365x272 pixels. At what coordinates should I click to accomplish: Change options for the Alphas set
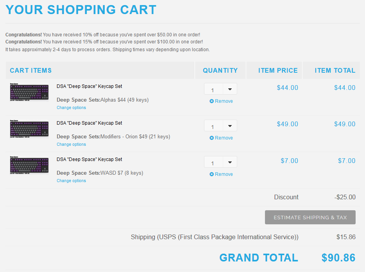point(71,108)
